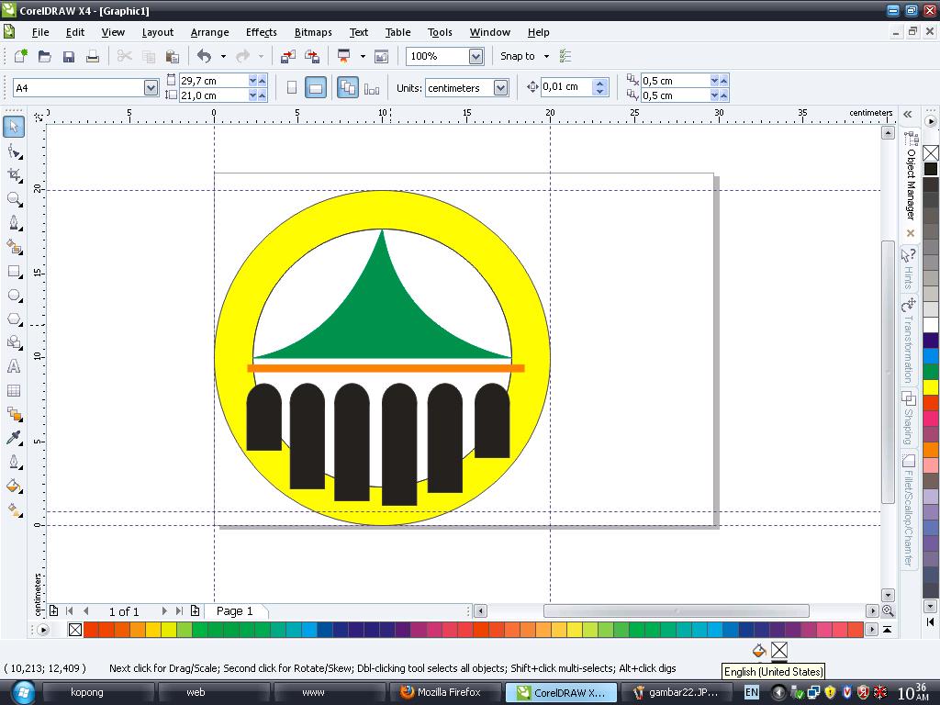Select the Polygon tool
Screen dimensions: 940x705
(14, 319)
